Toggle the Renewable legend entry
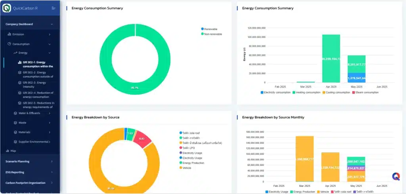Image resolution: width=406 pixels, height=194 pixels. coord(209,29)
